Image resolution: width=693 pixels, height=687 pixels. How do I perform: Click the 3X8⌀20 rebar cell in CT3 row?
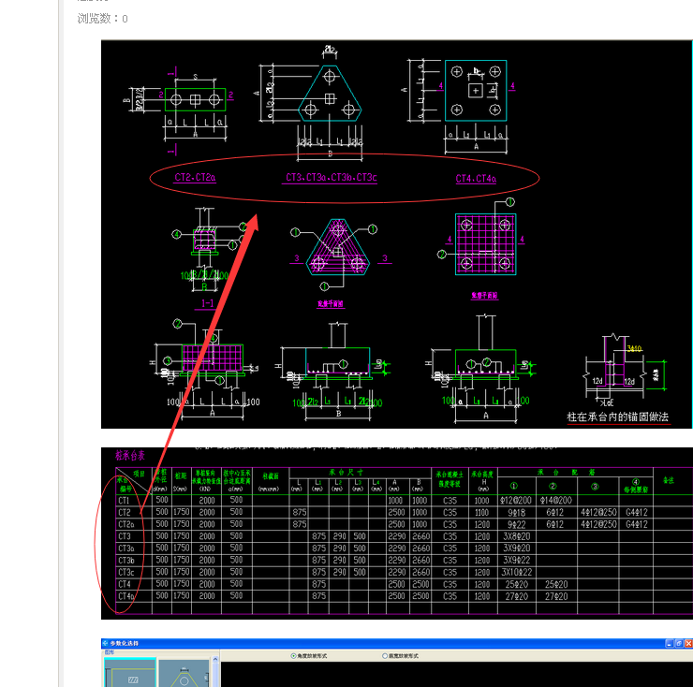pyautogui.click(x=517, y=536)
